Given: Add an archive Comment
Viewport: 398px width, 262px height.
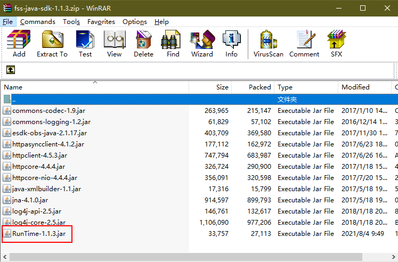Looking at the screenshot, I should (304, 43).
